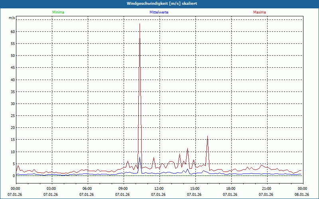Screen dimensions: 319x199
Task: Click the 0 value on the y-axis
Action: [x=14, y=176]
